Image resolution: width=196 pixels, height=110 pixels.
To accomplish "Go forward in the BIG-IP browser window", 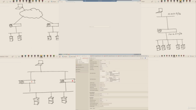I will tap(79, 58).
